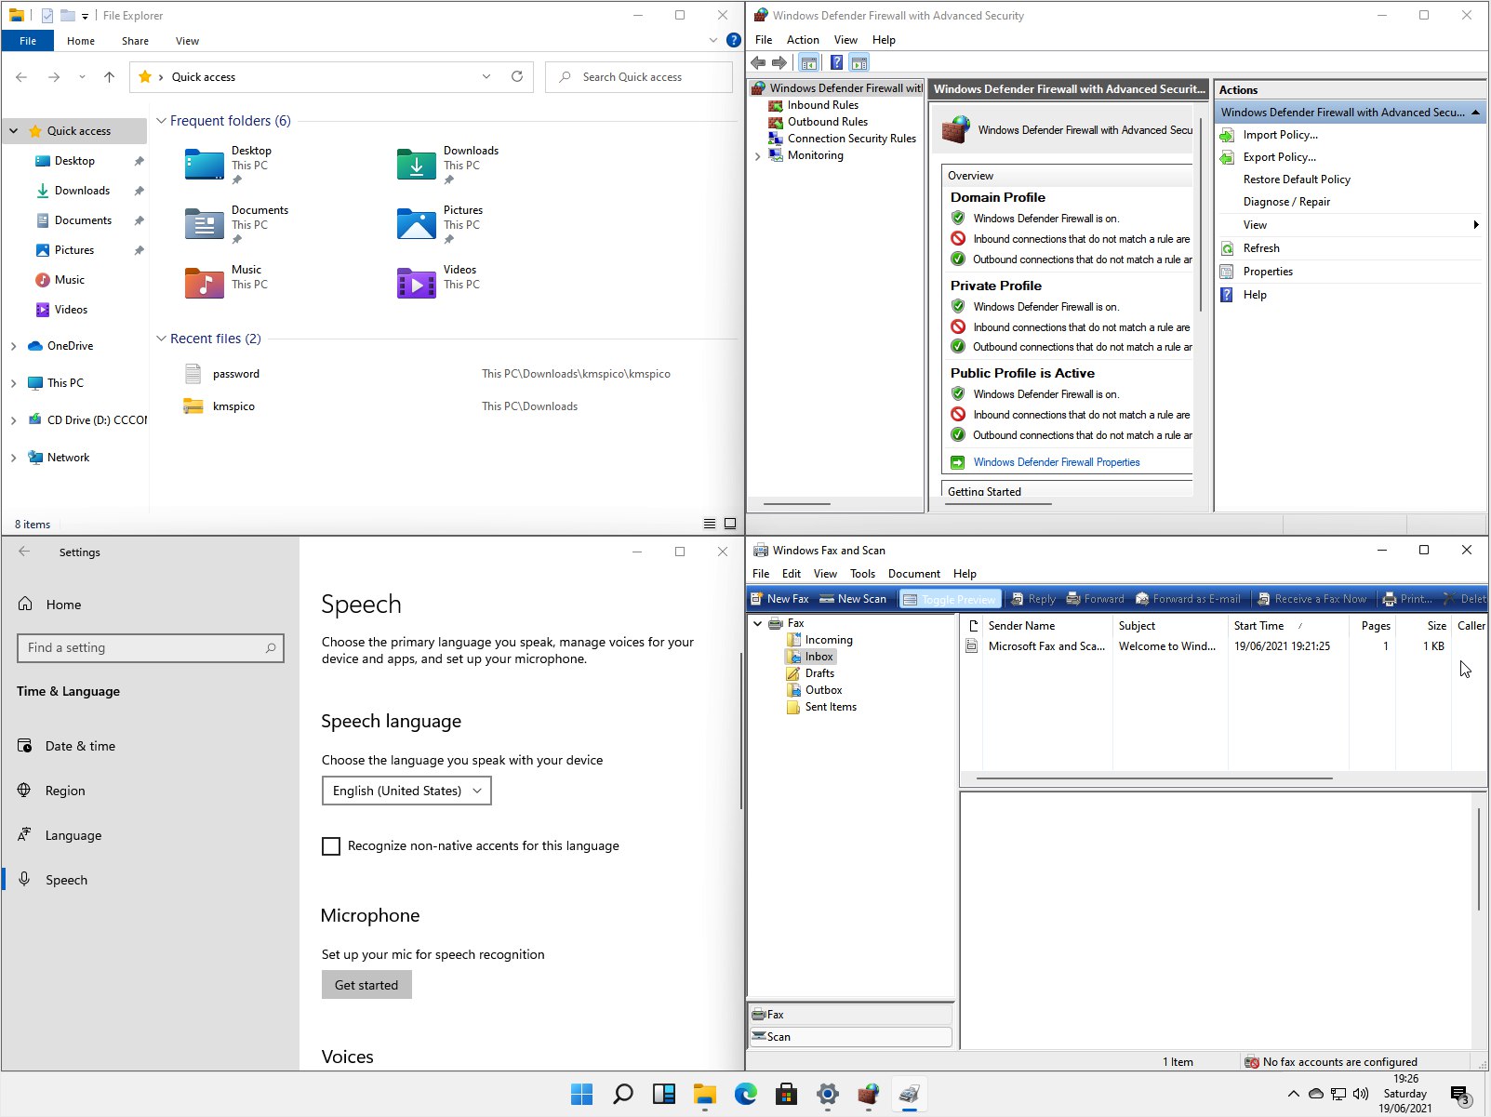Switch File Explorer to large icons view
This screenshot has height=1117, width=1491.
[730, 524]
